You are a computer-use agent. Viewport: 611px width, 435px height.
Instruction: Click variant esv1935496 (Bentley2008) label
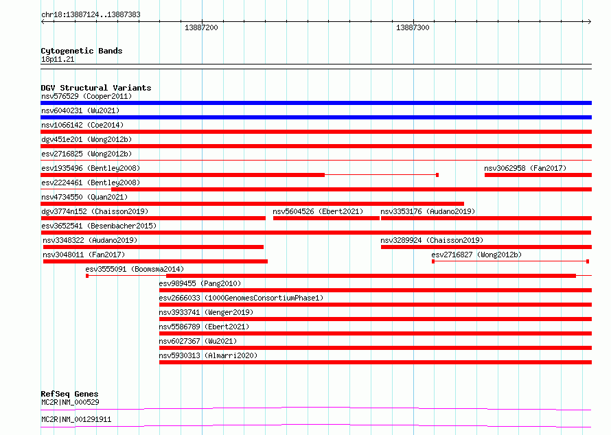pyautogui.click(x=91, y=168)
